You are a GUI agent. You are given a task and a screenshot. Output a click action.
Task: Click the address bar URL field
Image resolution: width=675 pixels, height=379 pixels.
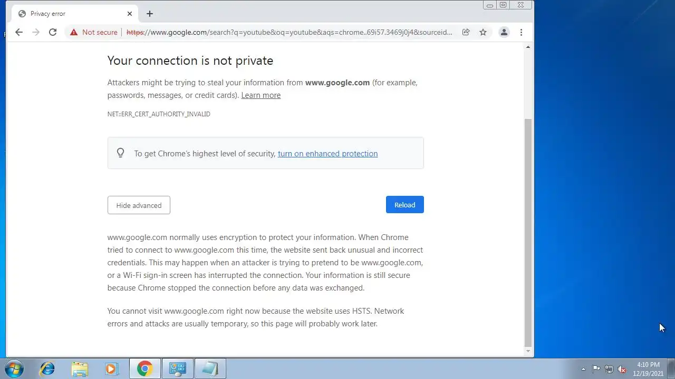290,32
